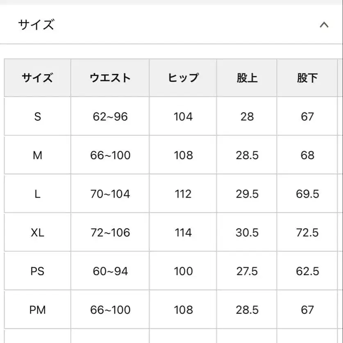Select the 股上 value 27.5 for size PS
343x343 pixels.
click(247, 271)
